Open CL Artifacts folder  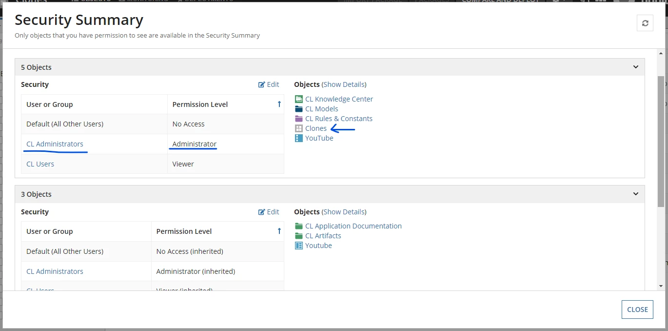click(x=323, y=236)
